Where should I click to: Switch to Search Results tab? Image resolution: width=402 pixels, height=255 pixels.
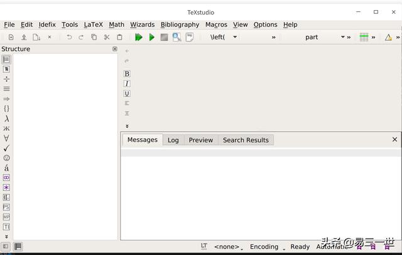pos(246,140)
